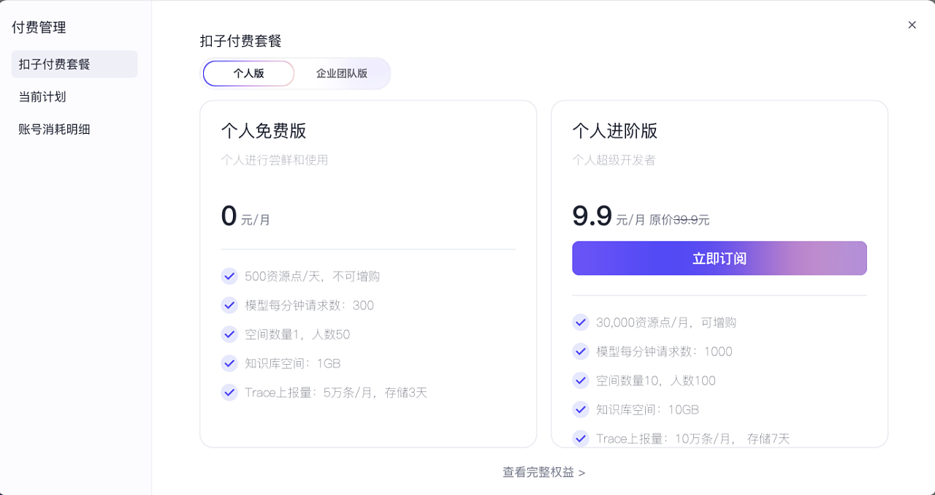Click the checkmark beside 知识库空间：10GB

click(x=580, y=409)
